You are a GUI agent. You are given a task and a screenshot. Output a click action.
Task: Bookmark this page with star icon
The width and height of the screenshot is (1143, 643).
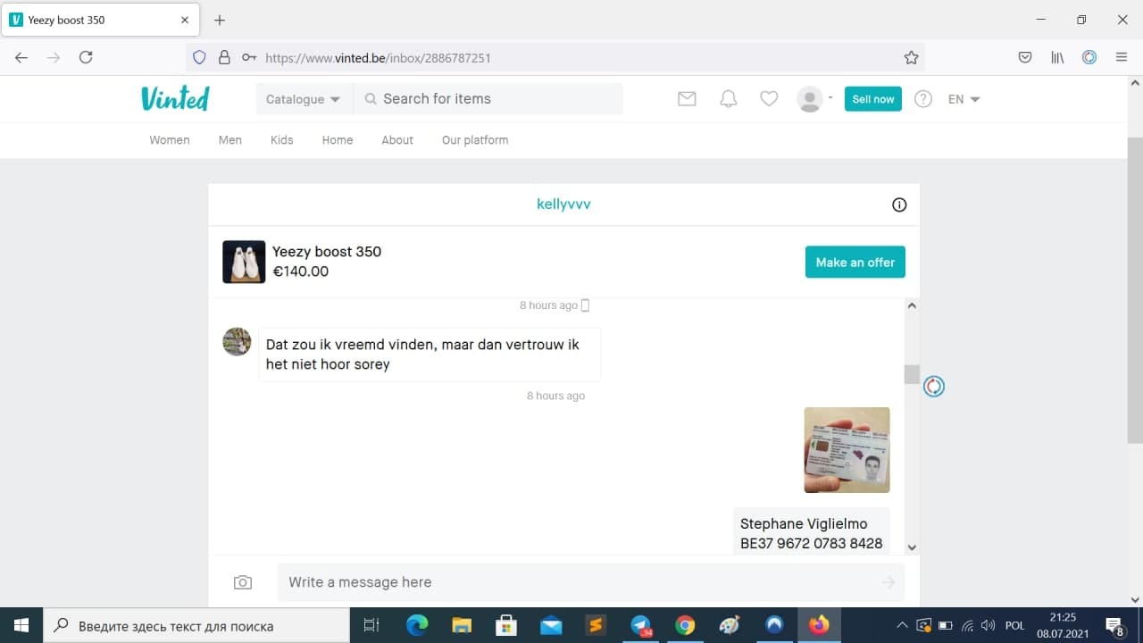pos(911,57)
